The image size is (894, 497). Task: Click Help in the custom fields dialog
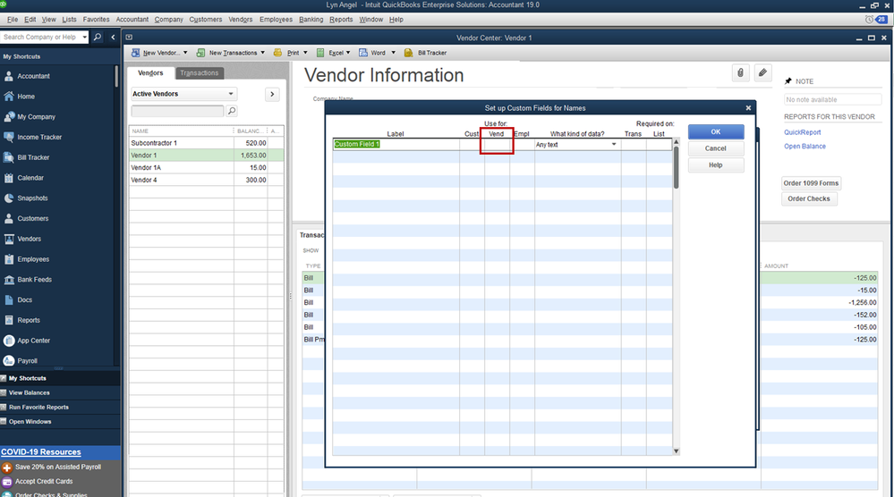(x=716, y=165)
